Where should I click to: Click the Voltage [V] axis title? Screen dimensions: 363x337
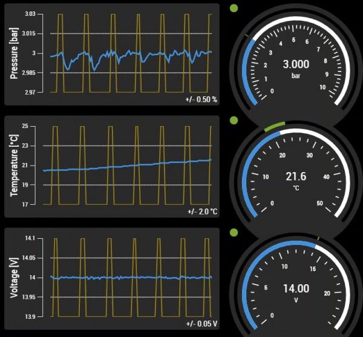point(14,278)
